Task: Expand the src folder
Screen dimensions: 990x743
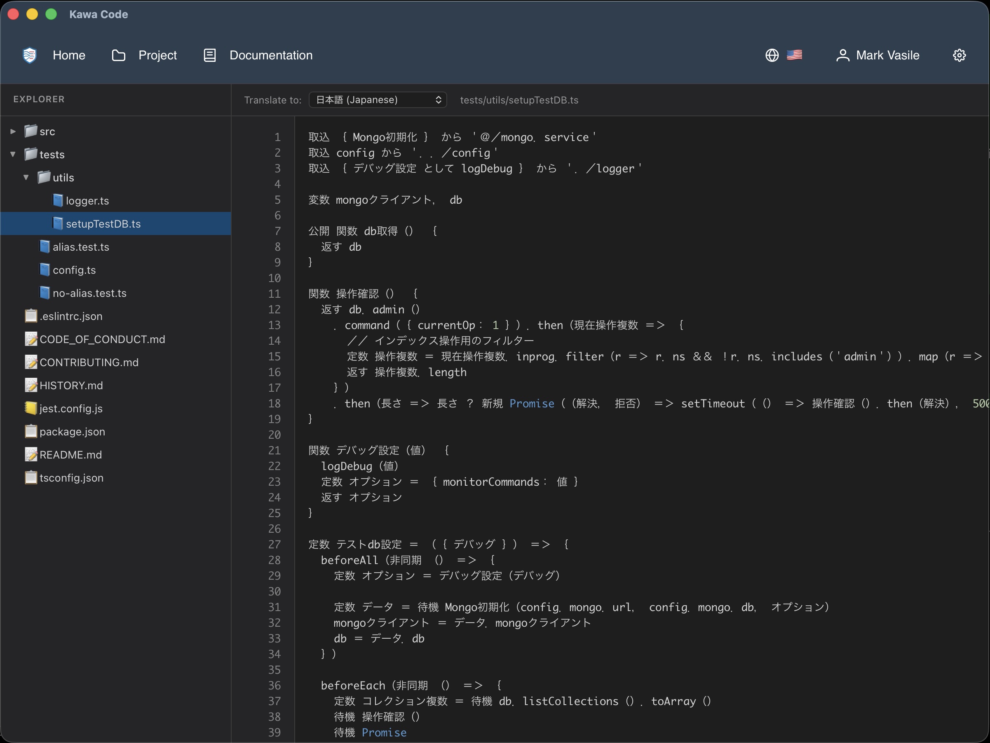Action: point(12,131)
